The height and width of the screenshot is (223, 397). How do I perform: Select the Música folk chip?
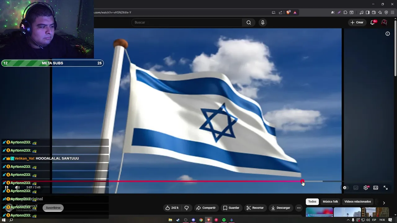tap(330, 202)
